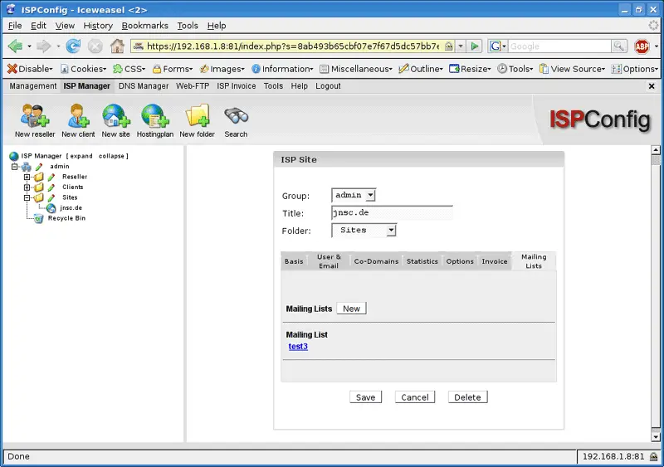Open the Outline web developer menu
Screen dimensions: 664x467
(x=421, y=69)
